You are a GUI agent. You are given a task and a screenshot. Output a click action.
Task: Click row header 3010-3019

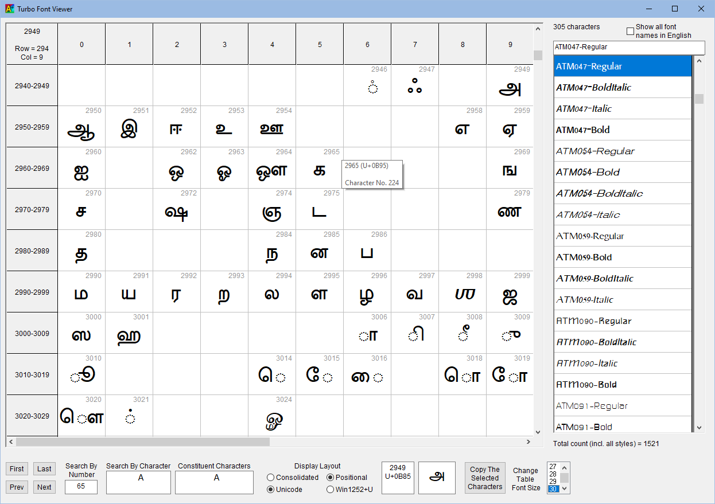[32, 374]
